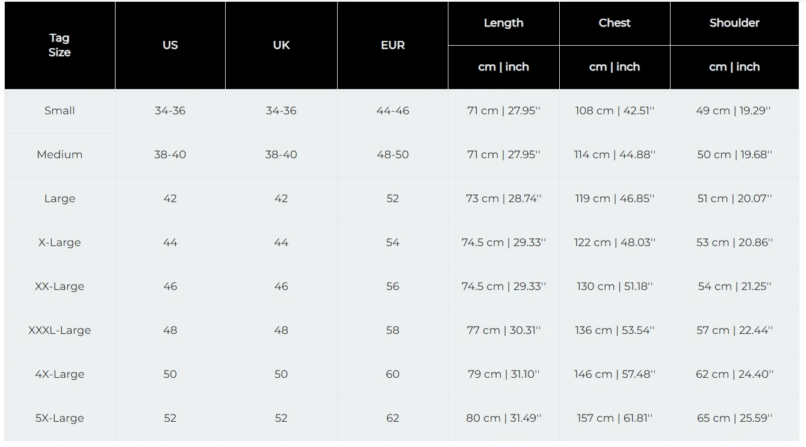The image size is (806, 447).
Task: Click the Chest column header
Action: pos(615,23)
